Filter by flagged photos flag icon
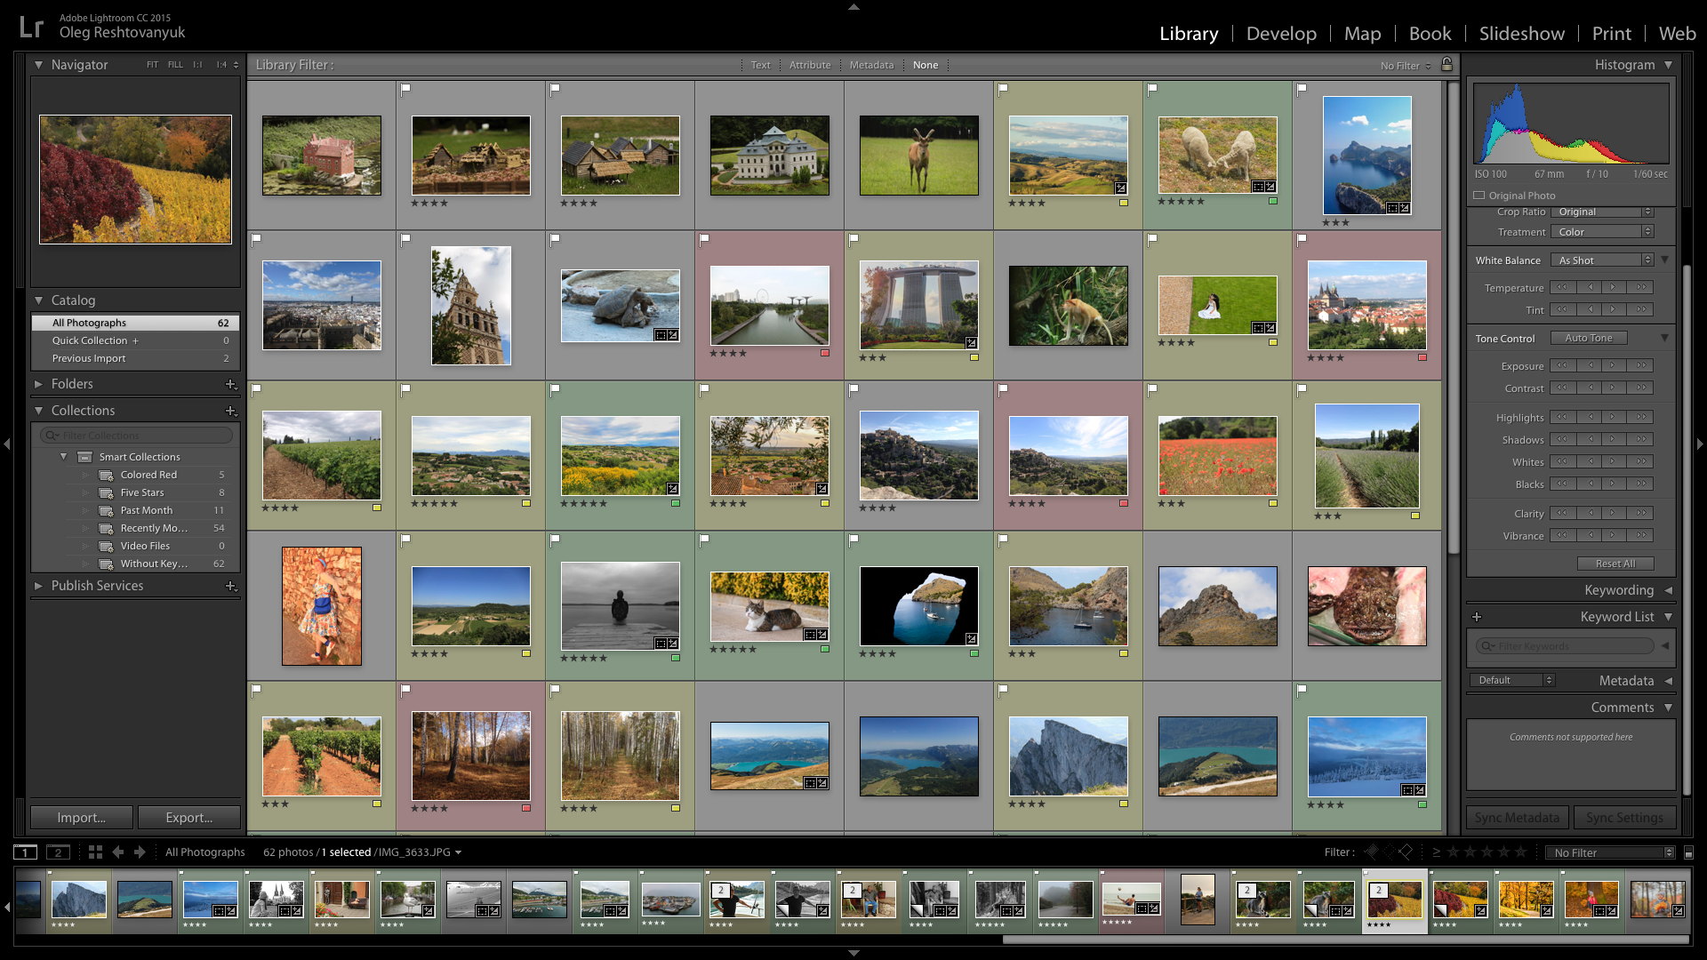1707x960 pixels. click(1372, 852)
